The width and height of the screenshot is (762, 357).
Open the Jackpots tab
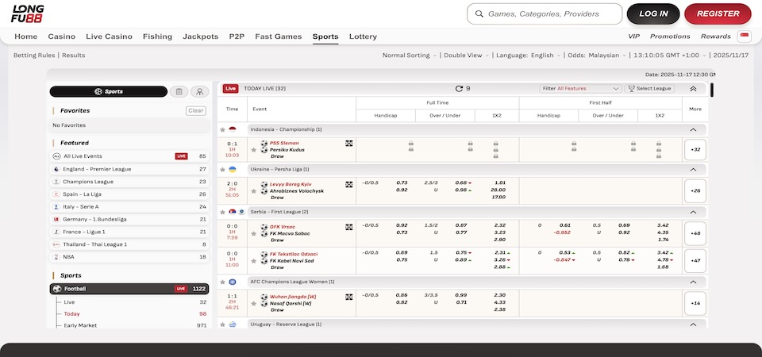(x=201, y=36)
